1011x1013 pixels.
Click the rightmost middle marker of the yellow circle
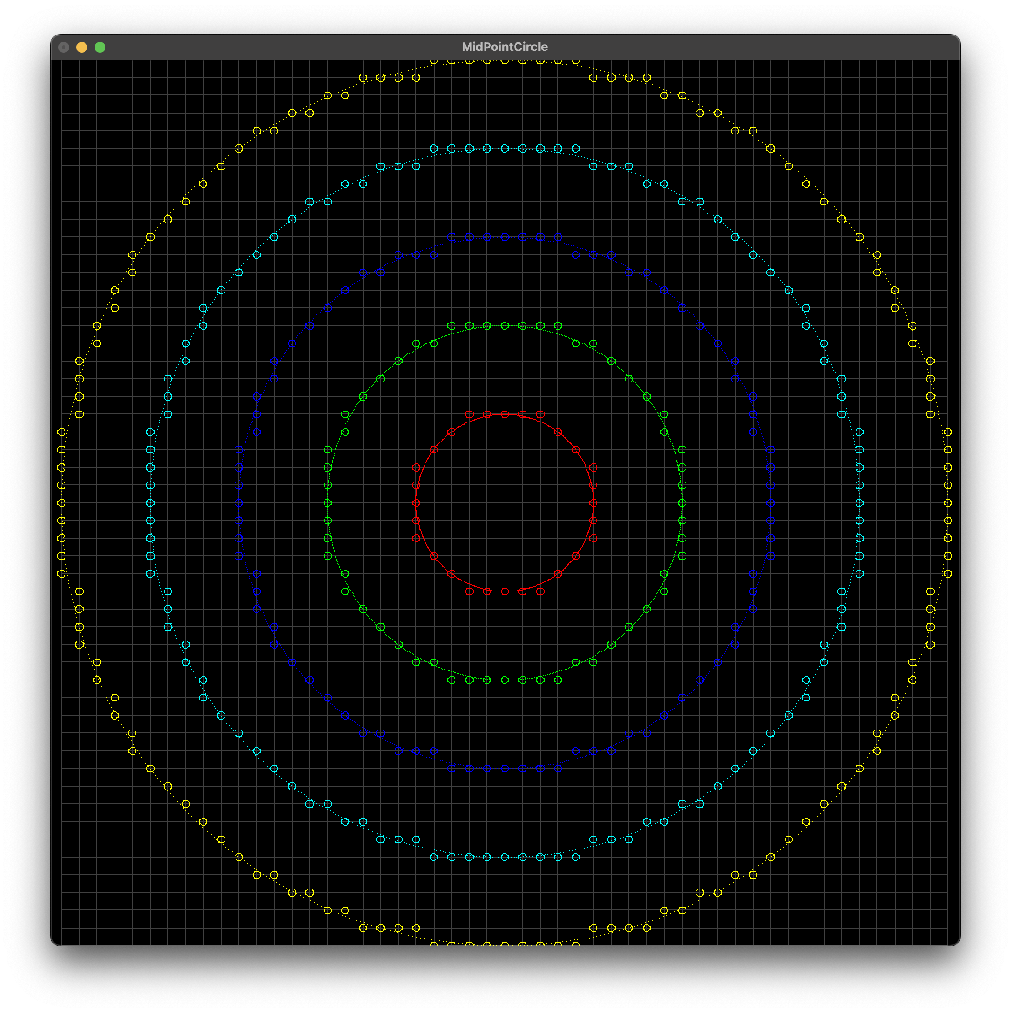(947, 503)
